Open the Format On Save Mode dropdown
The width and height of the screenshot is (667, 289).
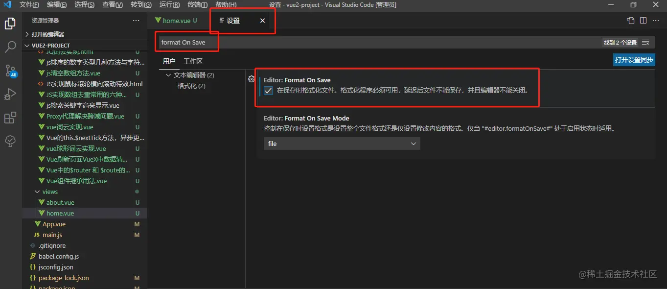342,144
